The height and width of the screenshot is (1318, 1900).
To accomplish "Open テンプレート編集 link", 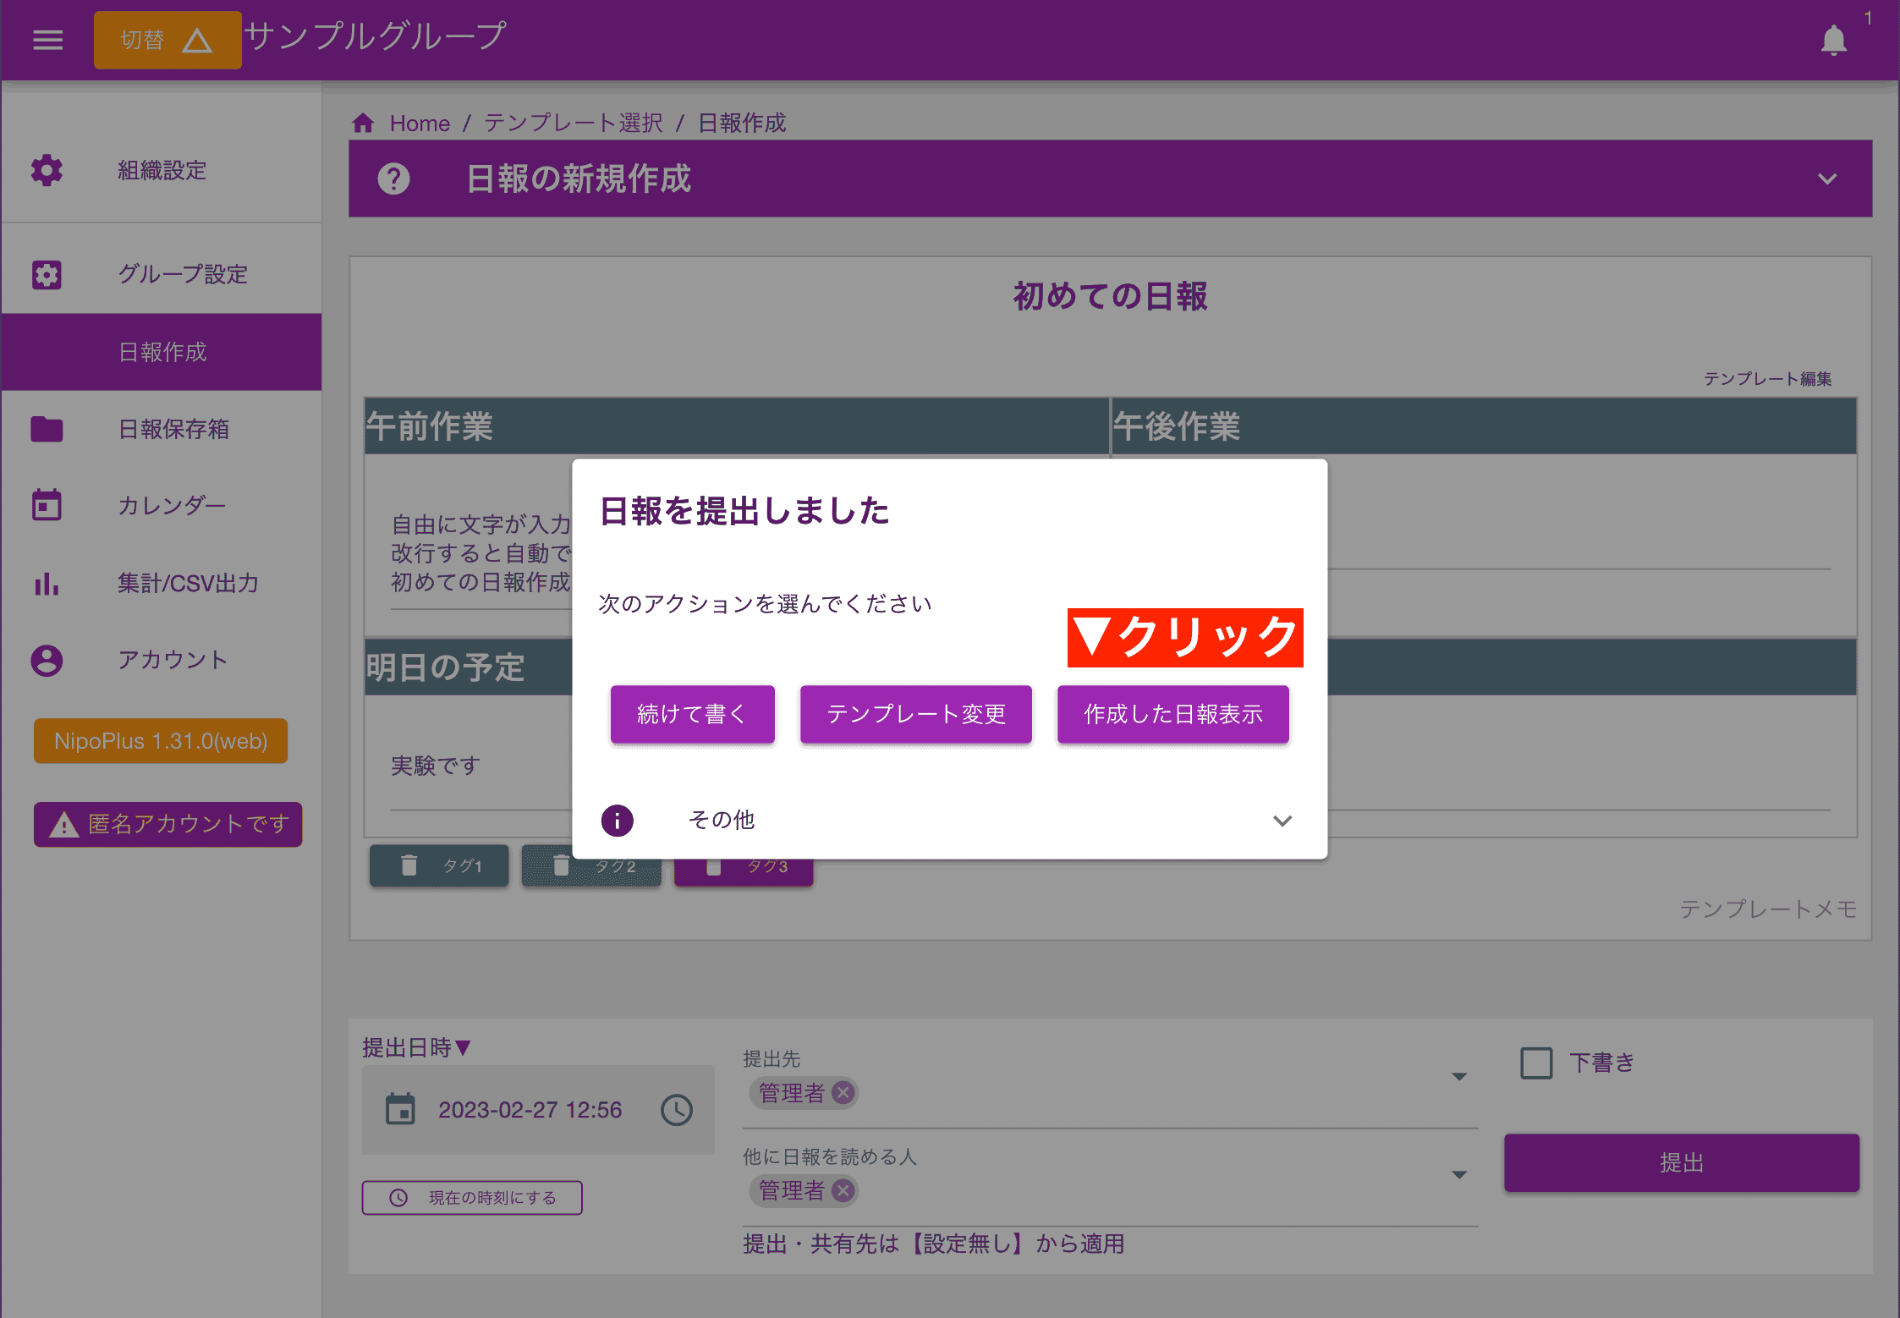I will (x=1767, y=379).
